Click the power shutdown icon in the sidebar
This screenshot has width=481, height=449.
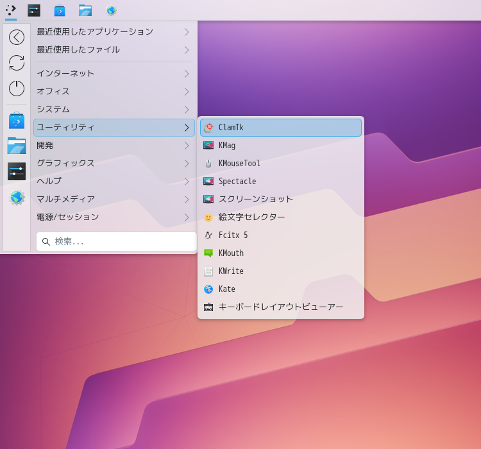(17, 89)
